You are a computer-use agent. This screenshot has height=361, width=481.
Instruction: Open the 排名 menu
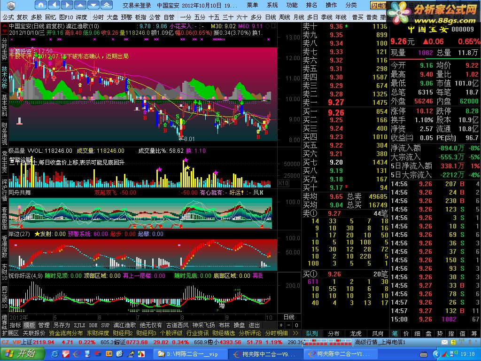(x=311, y=5)
